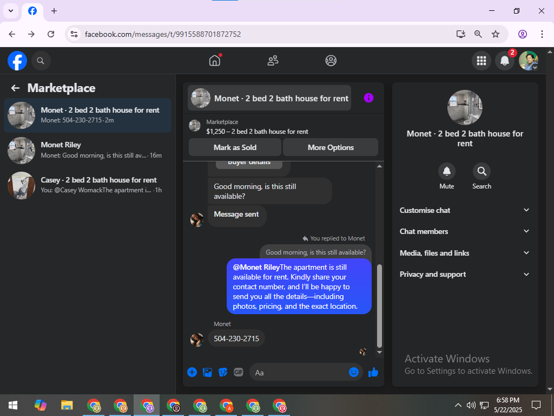Screen dimensions: 554x416
Task: Click the Facebook browser tab
Action: pos(32,11)
